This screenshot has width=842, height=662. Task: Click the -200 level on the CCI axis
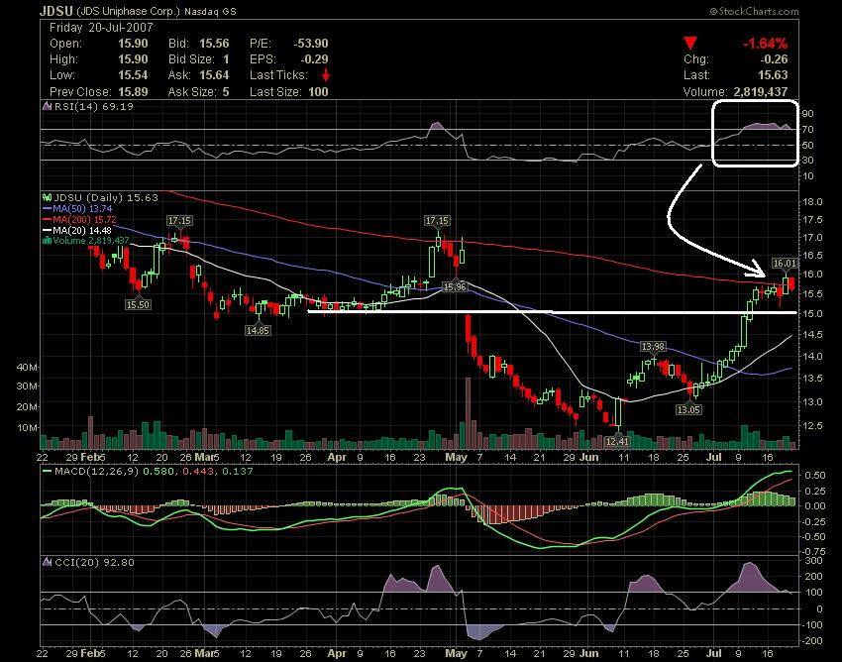click(813, 640)
